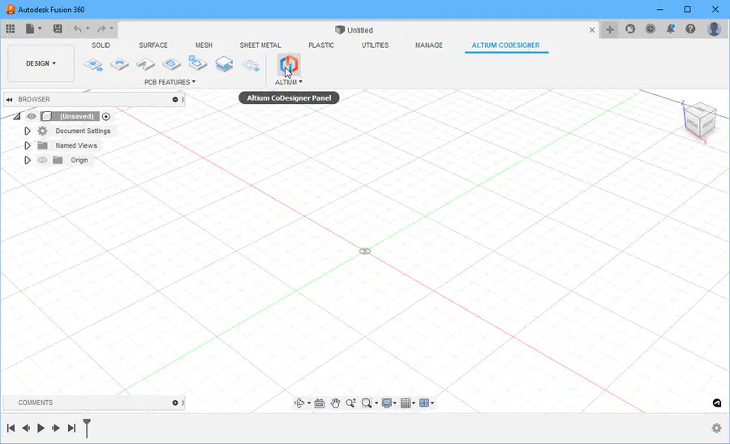This screenshot has height=444, width=730.
Task: Expand the Origin node
Action: pos(28,160)
